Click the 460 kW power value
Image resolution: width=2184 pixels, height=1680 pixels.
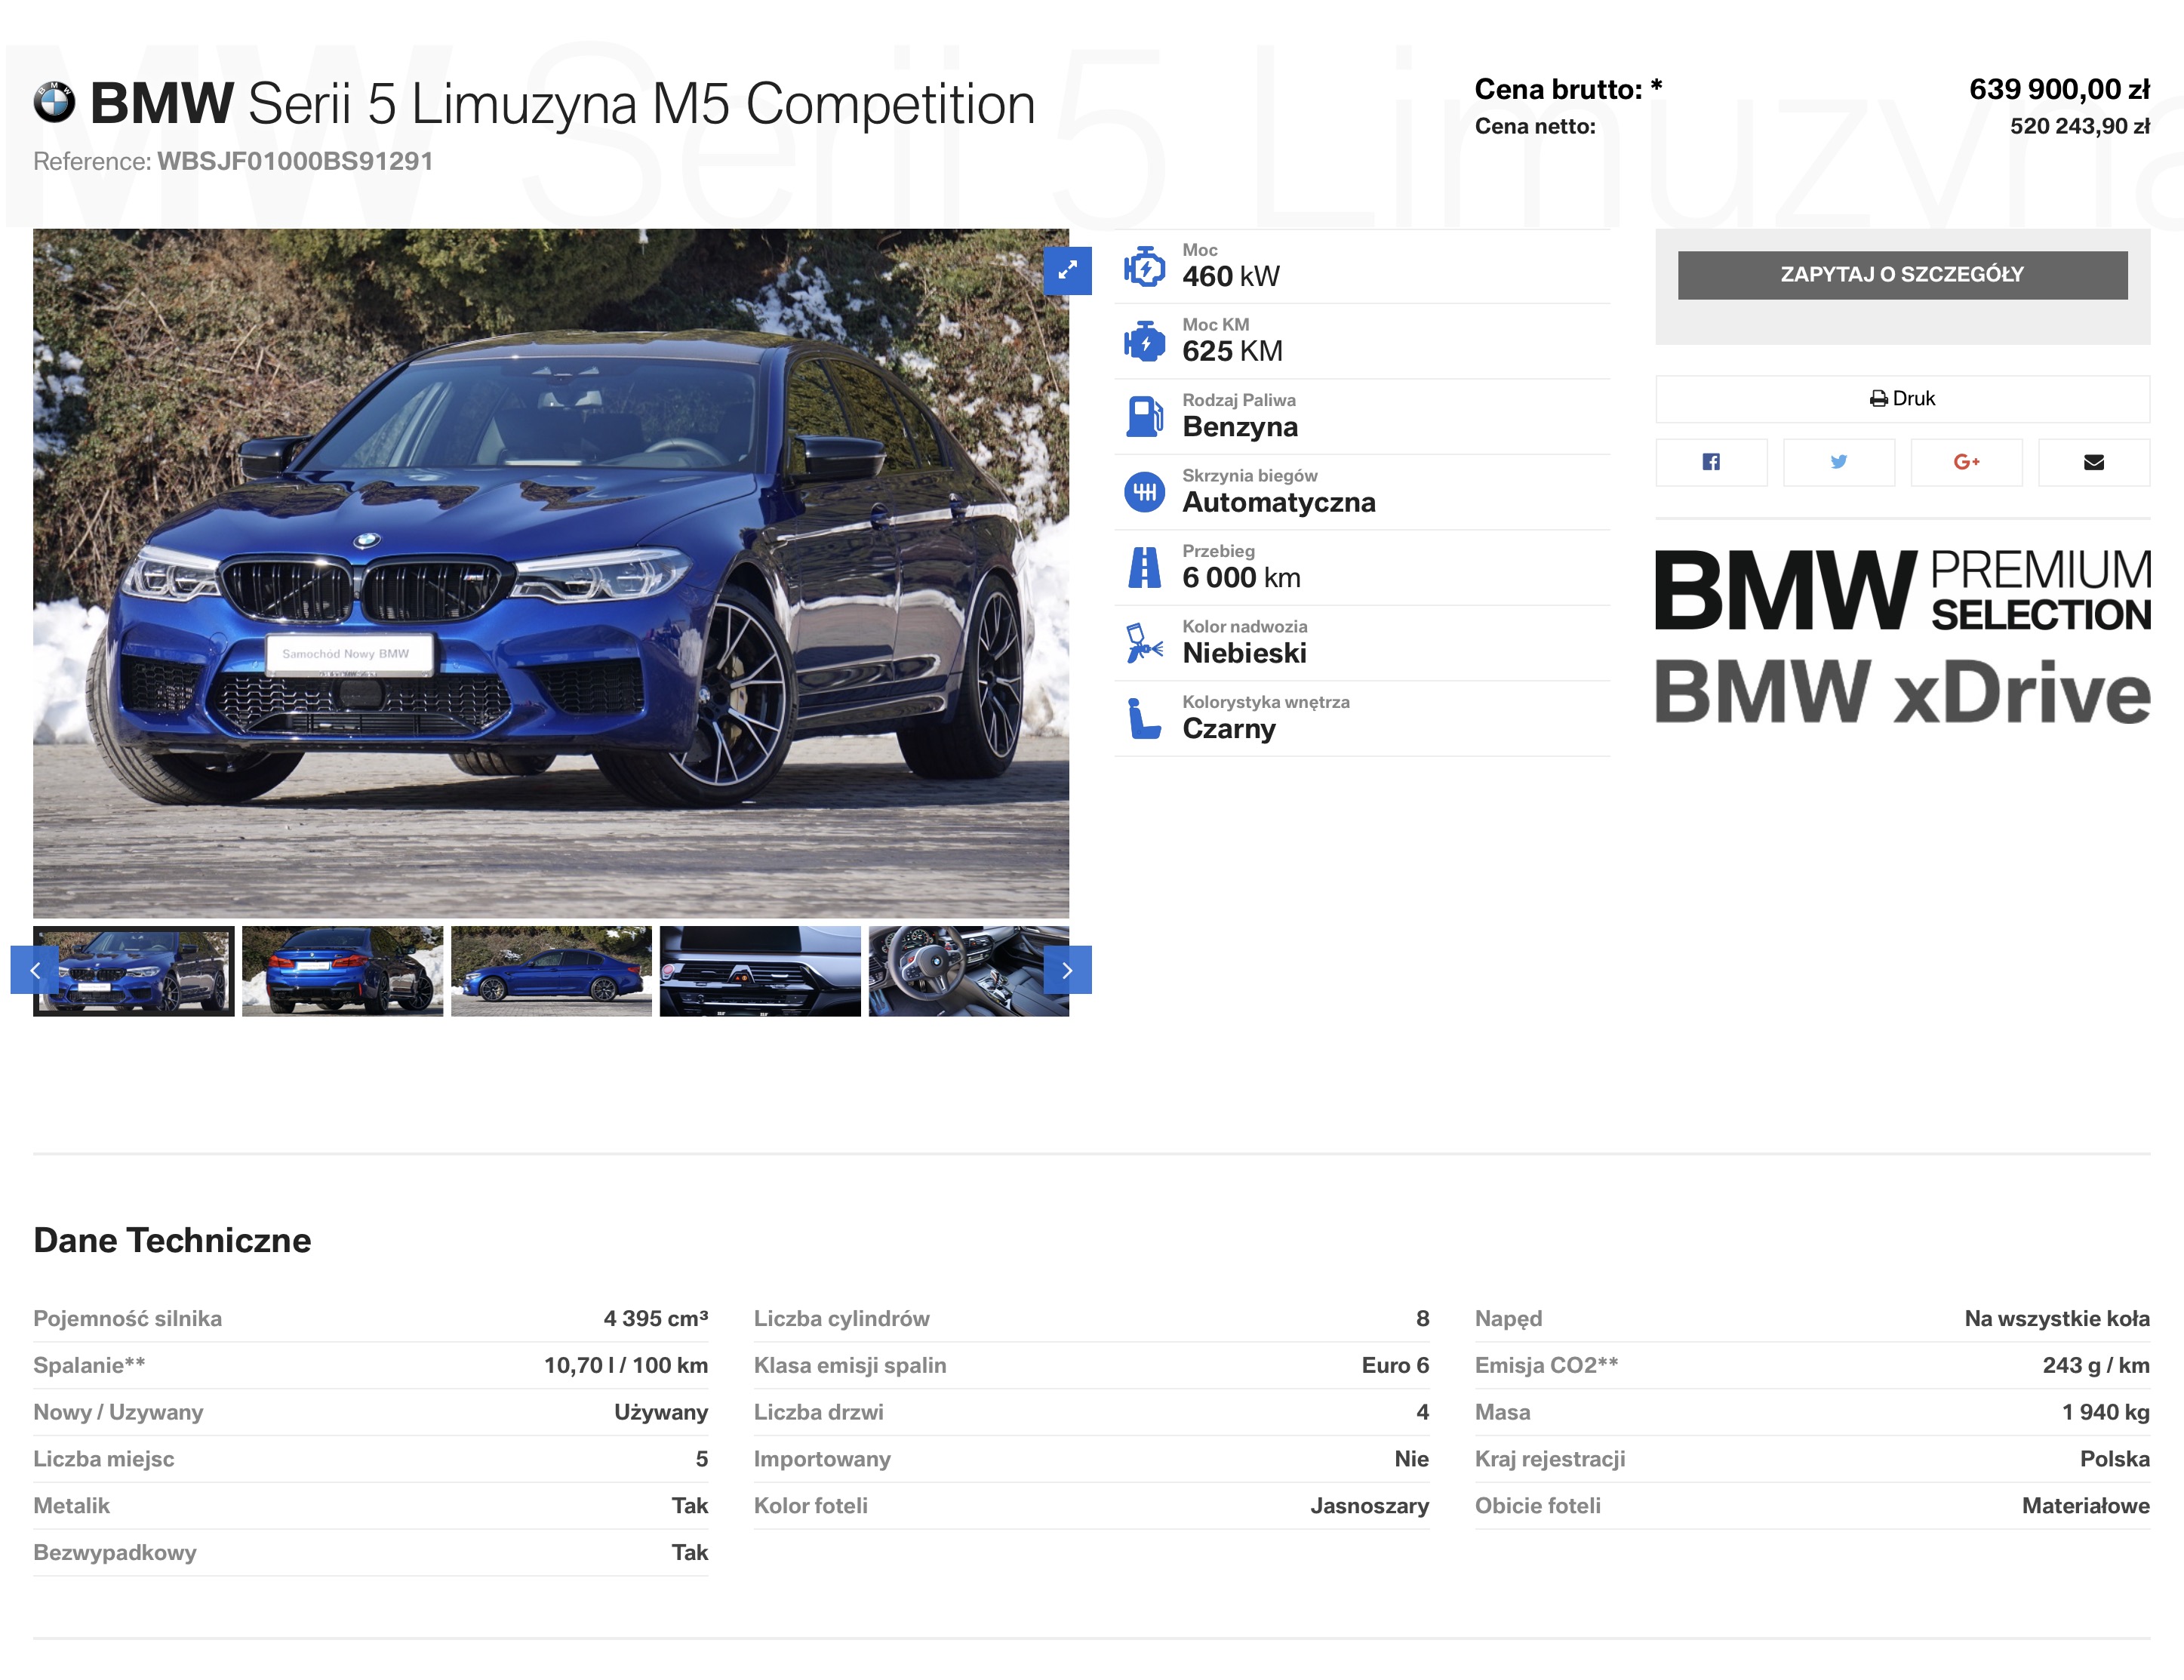(1230, 276)
